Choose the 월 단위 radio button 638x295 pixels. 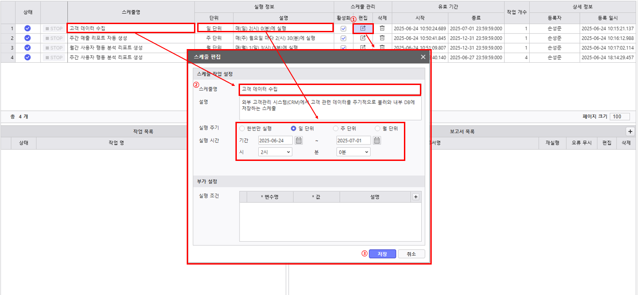[378, 129]
